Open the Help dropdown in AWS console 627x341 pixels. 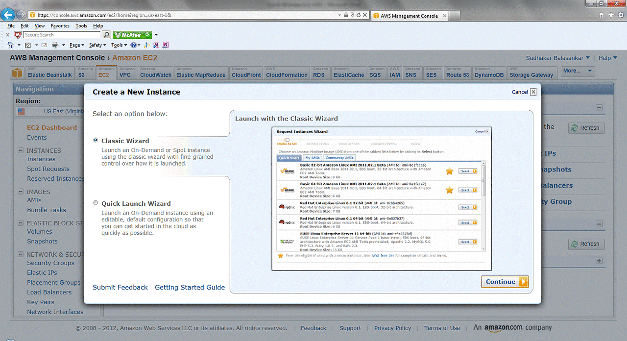pyautogui.click(x=607, y=58)
